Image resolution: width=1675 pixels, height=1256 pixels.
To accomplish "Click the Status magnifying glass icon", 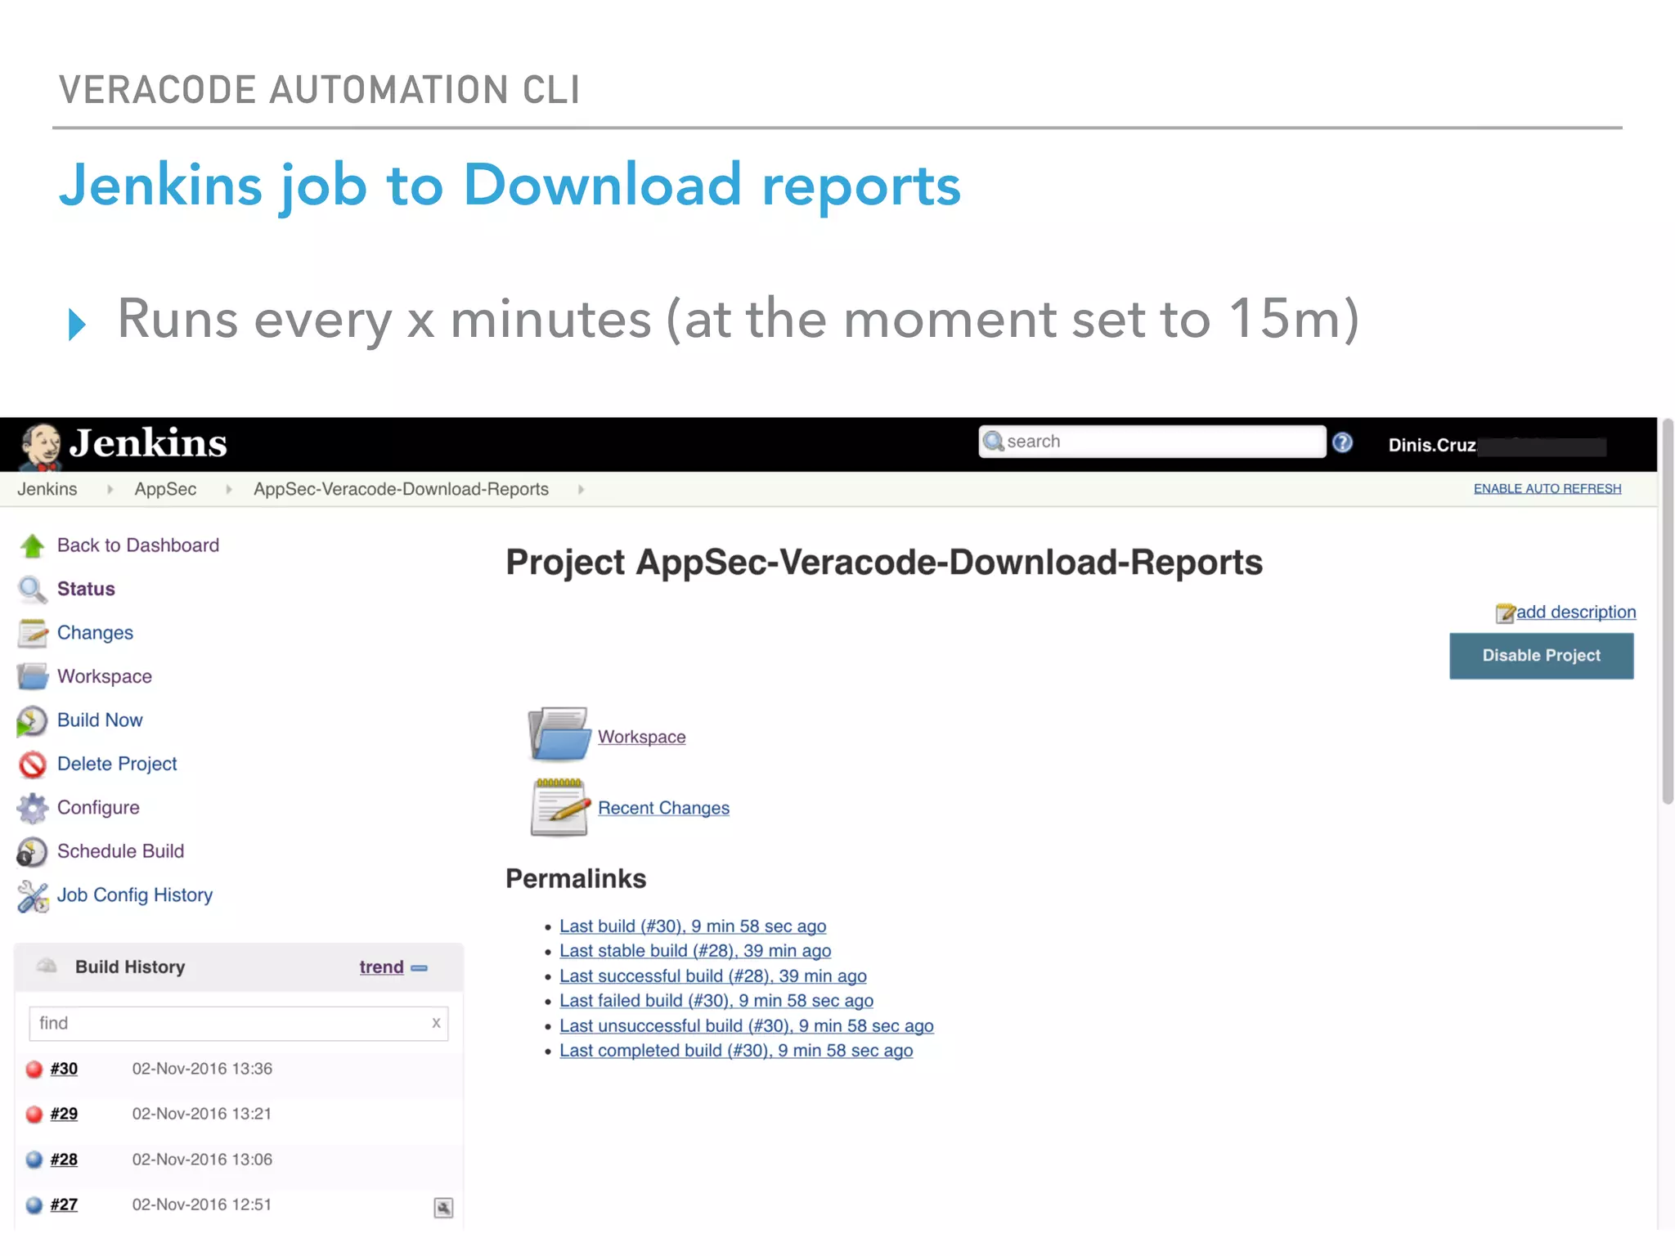I will (x=33, y=590).
